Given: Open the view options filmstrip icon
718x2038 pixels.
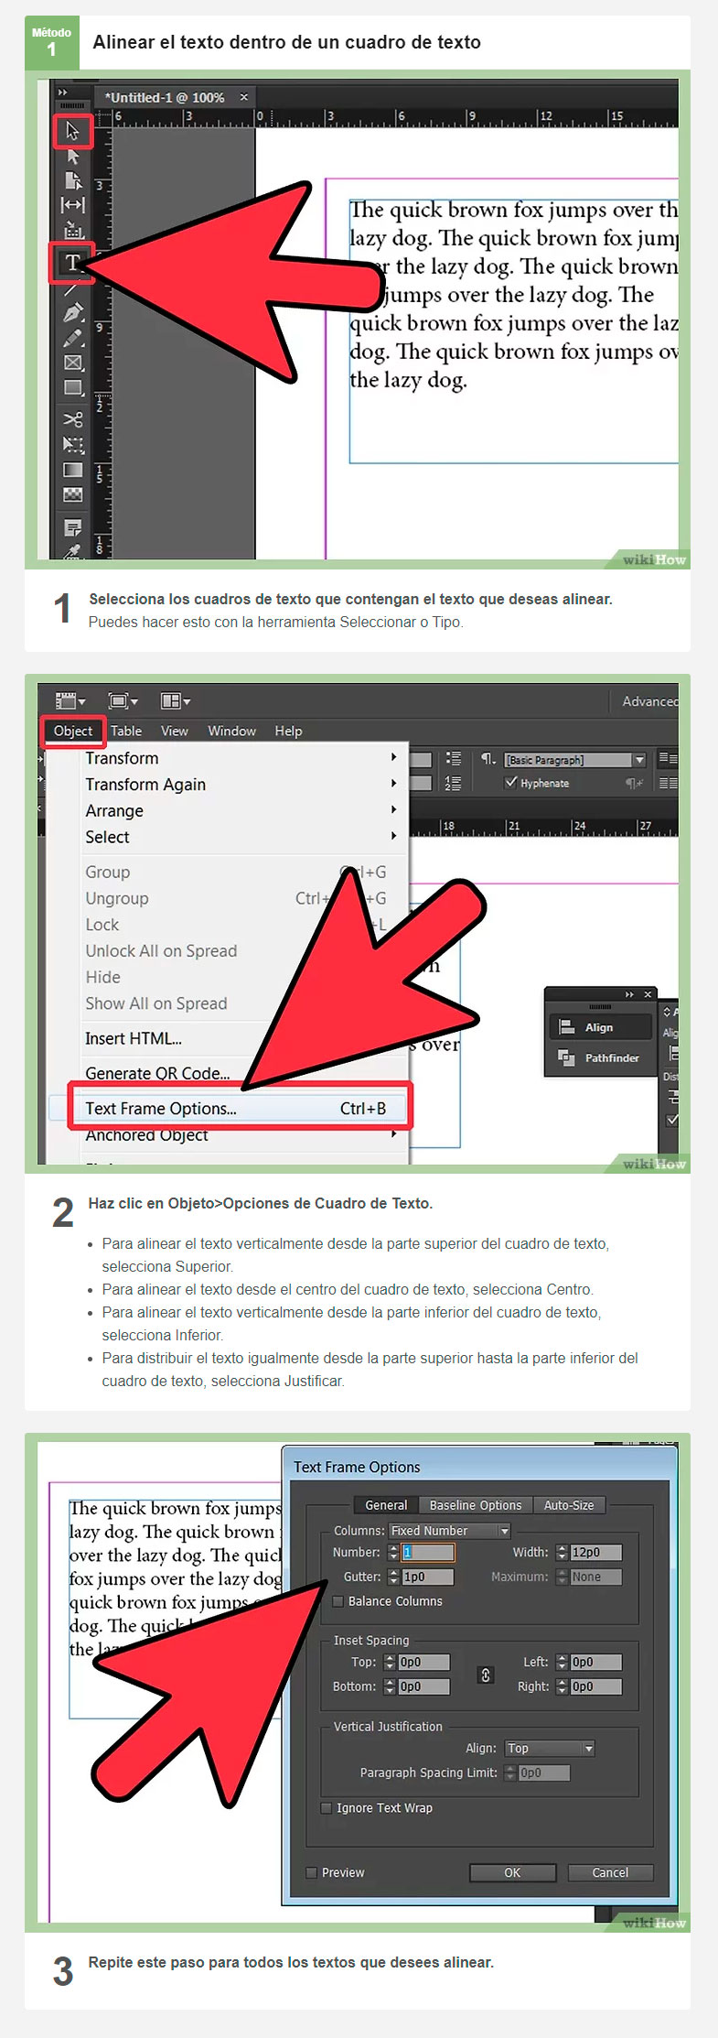Looking at the screenshot, I should pos(70,701).
